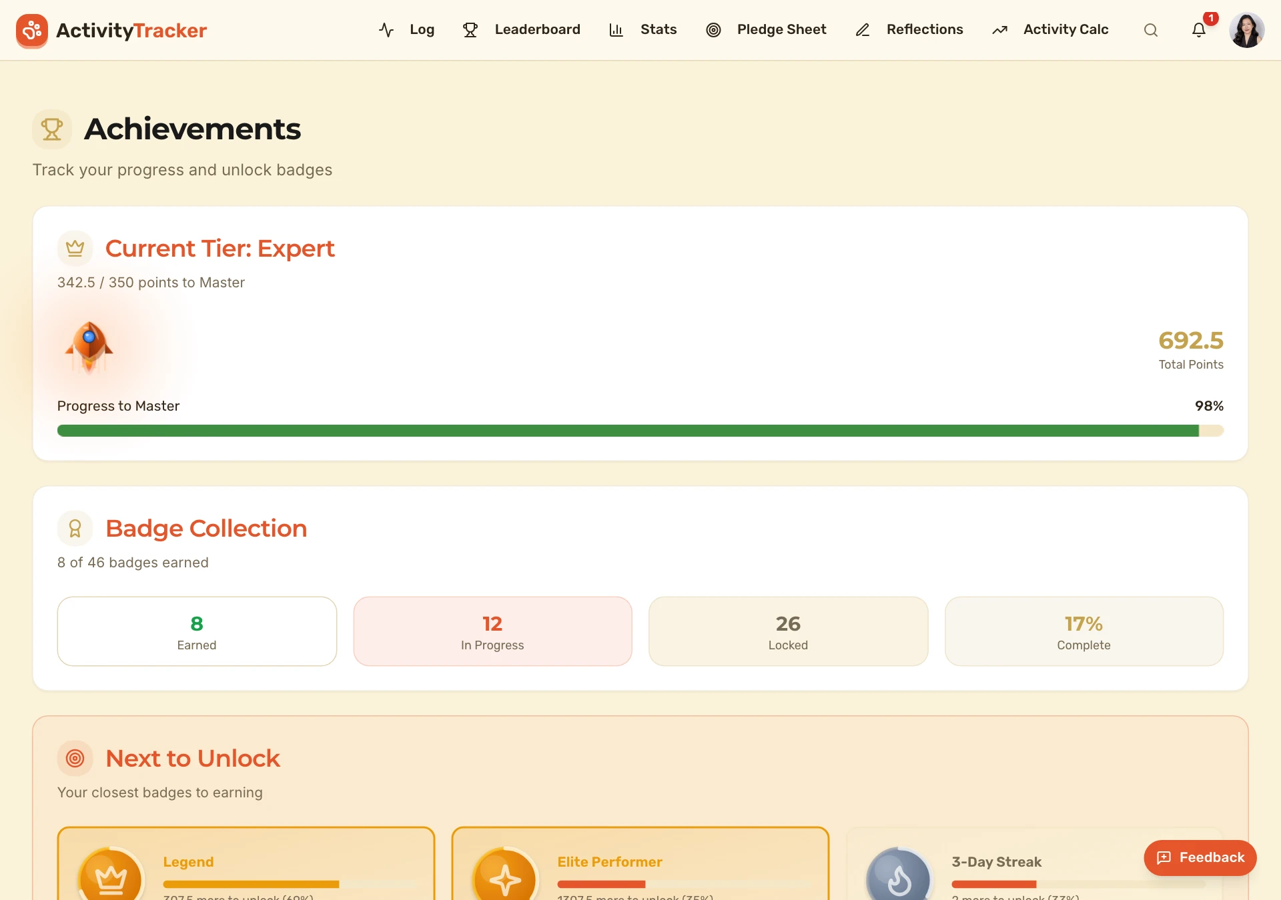The image size is (1281, 900).
Task: Open the Reflections page
Action: point(909,30)
